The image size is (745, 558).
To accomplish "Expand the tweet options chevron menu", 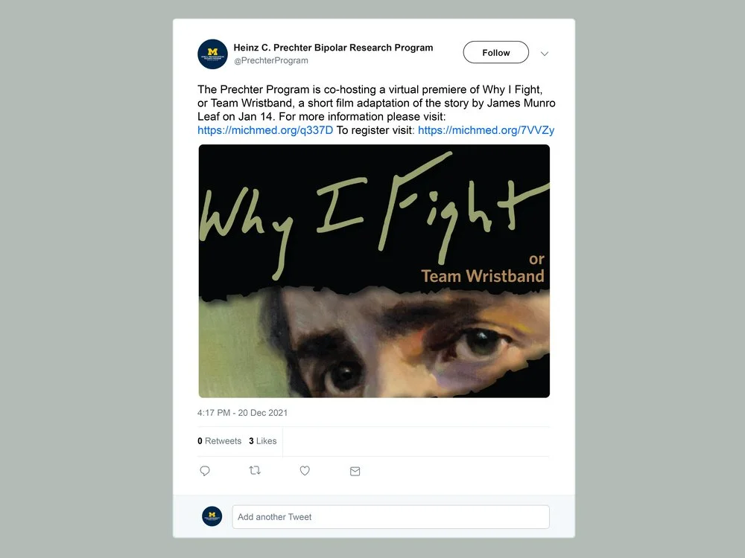I will tap(545, 54).
